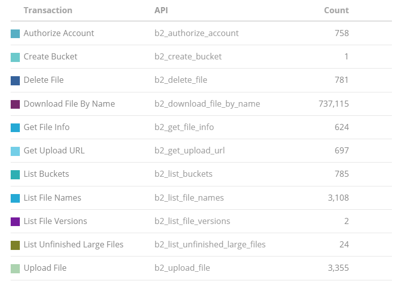The image size is (397, 286).
Task: Click the List File Versions violet swatch
Action: coord(15,221)
